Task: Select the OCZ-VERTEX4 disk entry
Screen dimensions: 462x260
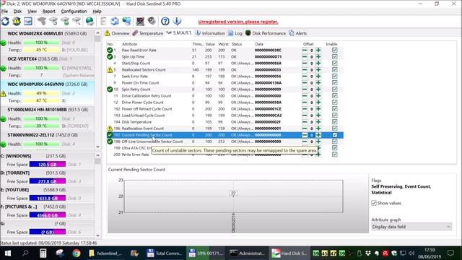Action: pyautogui.click(x=47, y=67)
